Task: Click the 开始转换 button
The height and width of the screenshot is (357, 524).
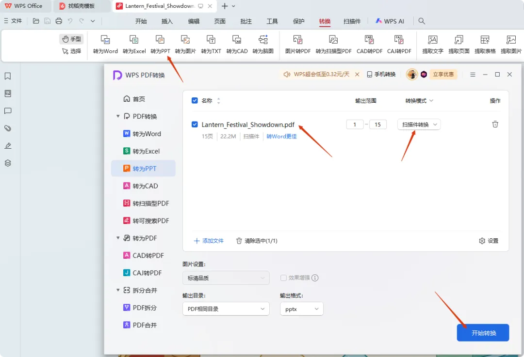Action: pyautogui.click(x=483, y=333)
